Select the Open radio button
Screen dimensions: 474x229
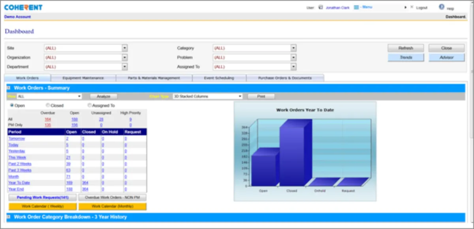click(x=12, y=105)
